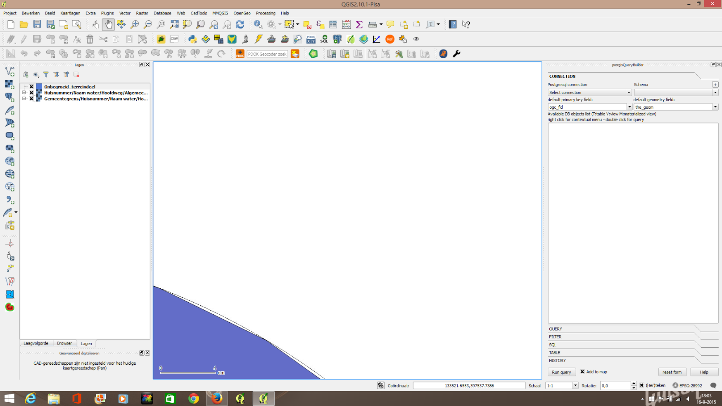Open Firefox from the Windows taskbar
The width and height of the screenshot is (722, 406).
pyautogui.click(x=217, y=399)
